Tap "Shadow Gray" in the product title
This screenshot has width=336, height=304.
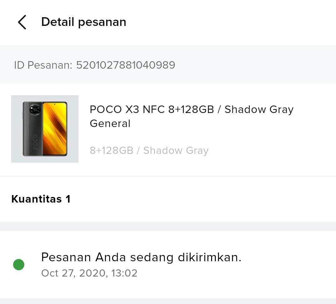[x=259, y=110]
